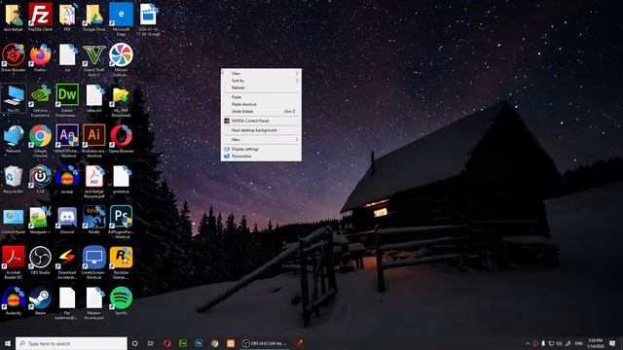The height and width of the screenshot is (350, 623).
Task: Select the Jack Batyal Resume.pdf file
Action: (x=94, y=182)
